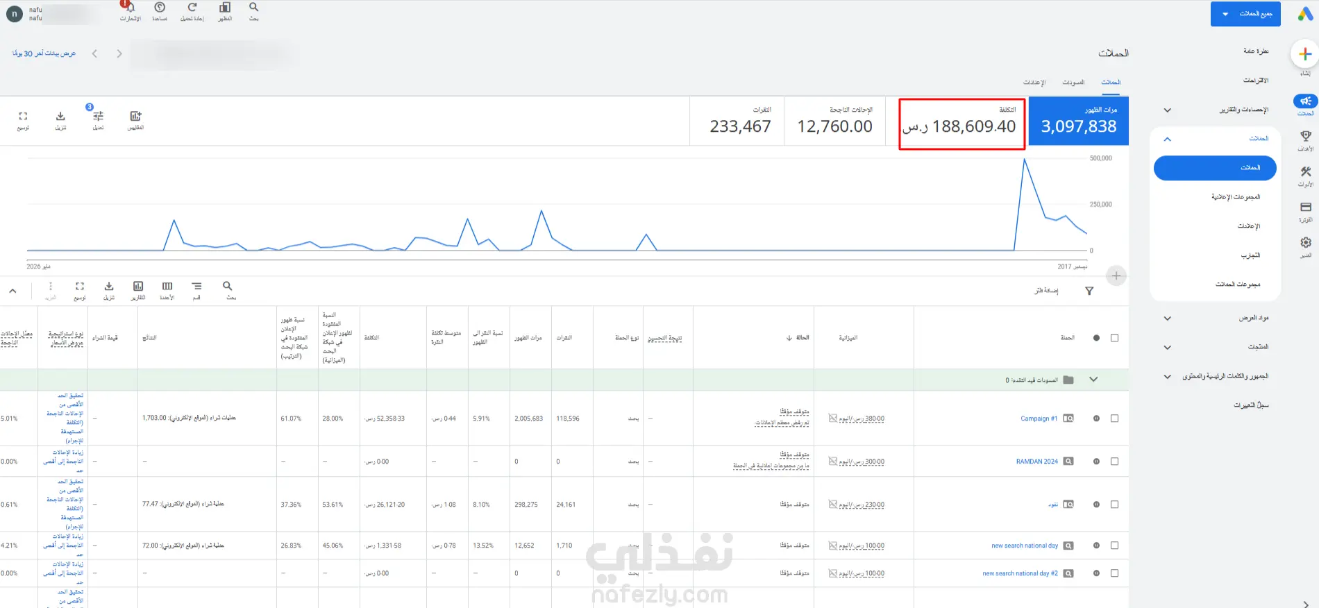1319x608 pixels.
Task: Toggle status dot for Campaign #1
Action: (1096, 419)
